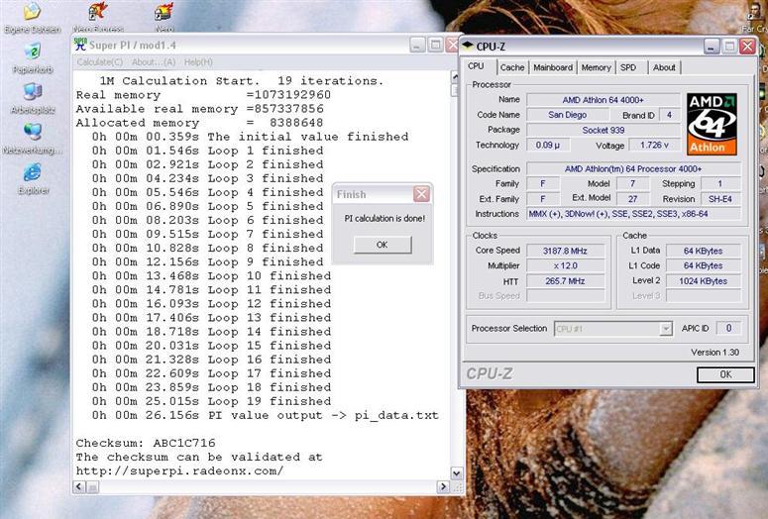Click the Name field AMD Athlon 64 4000+
The height and width of the screenshot is (519, 768).
pos(603,100)
